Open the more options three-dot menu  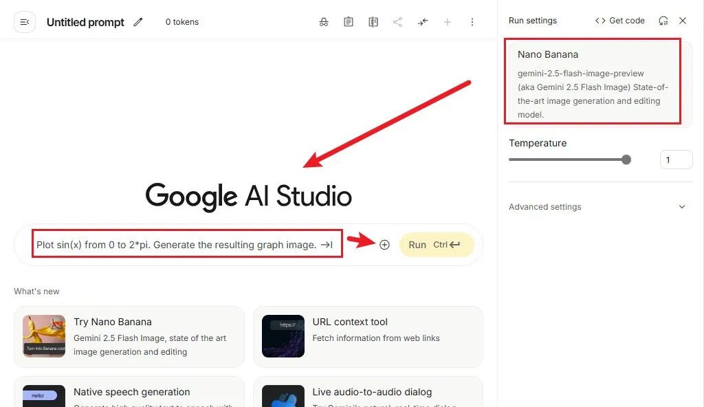coord(472,22)
